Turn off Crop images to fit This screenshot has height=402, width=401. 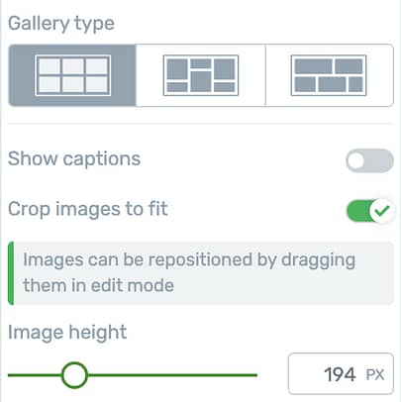(x=369, y=211)
